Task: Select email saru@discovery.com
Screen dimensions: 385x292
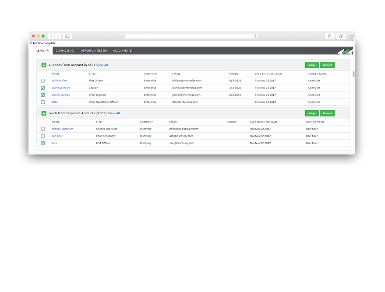Action: click(181, 143)
